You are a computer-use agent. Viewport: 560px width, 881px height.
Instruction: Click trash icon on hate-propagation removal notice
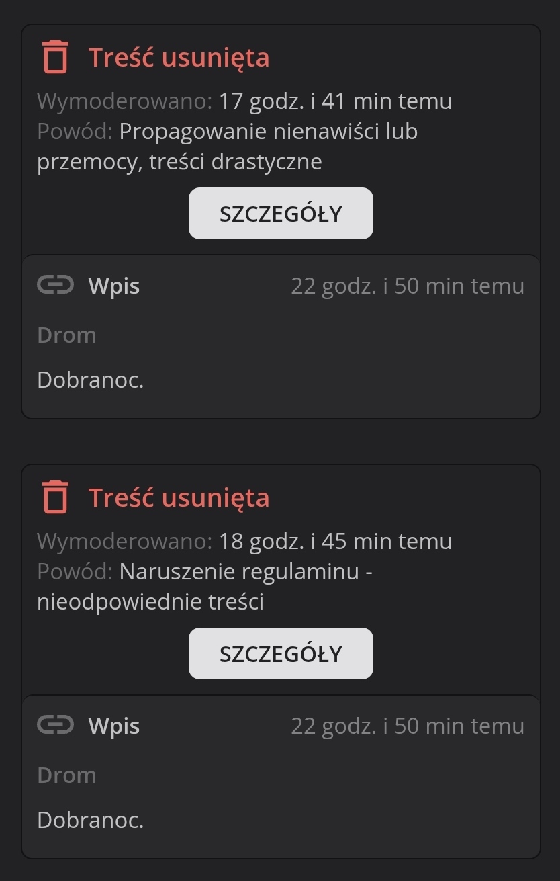tap(56, 57)
